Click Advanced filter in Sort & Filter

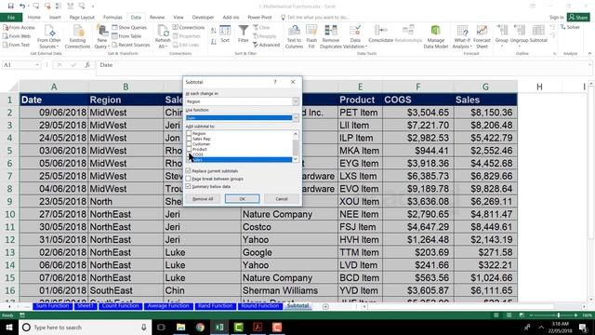coord(266,45)
